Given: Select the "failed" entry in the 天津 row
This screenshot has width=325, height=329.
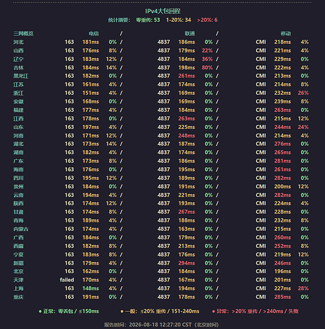Looking at the screenshot, I should pyautogui.click(x=67, y=280).
